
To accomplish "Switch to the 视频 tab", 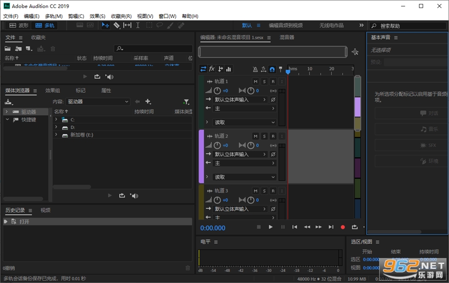I will pos(45,210).
